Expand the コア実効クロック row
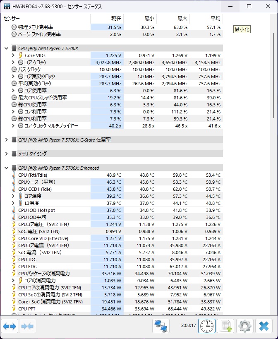The height and width of the screenshot is (339, 278). 13,77
